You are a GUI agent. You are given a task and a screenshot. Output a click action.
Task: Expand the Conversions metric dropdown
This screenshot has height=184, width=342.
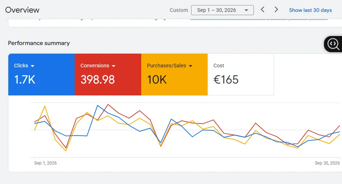click(113, 66)
